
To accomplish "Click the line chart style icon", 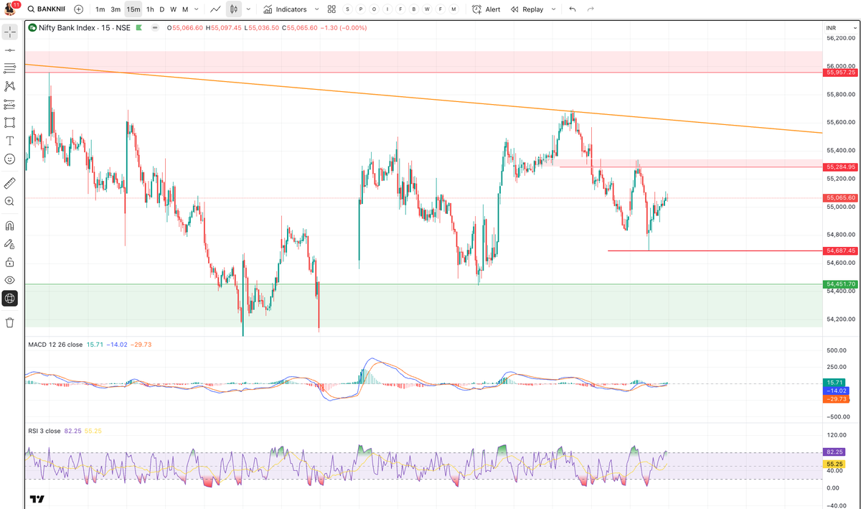I will point(215,9).
